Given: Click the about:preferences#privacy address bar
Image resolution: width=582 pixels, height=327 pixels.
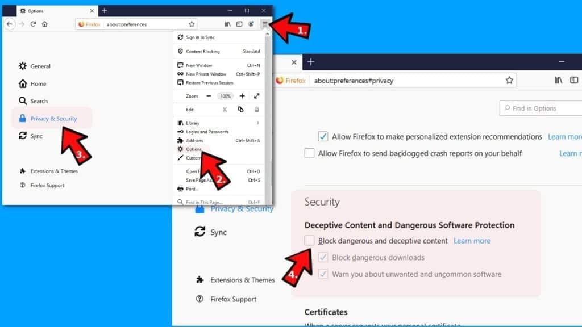Looking at the screenshot, I should (395, 81).
